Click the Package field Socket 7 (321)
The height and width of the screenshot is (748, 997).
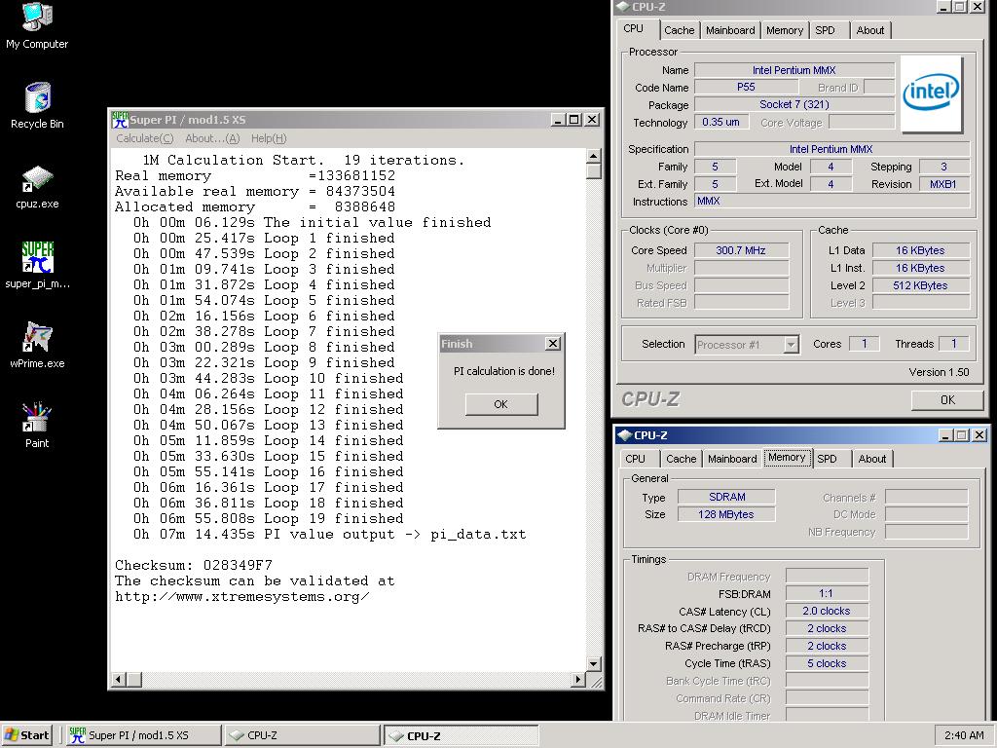click(794, 104)
